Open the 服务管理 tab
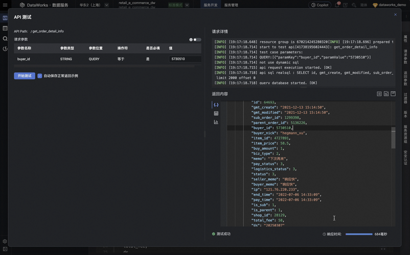Image resolution: width=410 pixels, height=255 pixels. pyautogui.click(x=231, y=5)
